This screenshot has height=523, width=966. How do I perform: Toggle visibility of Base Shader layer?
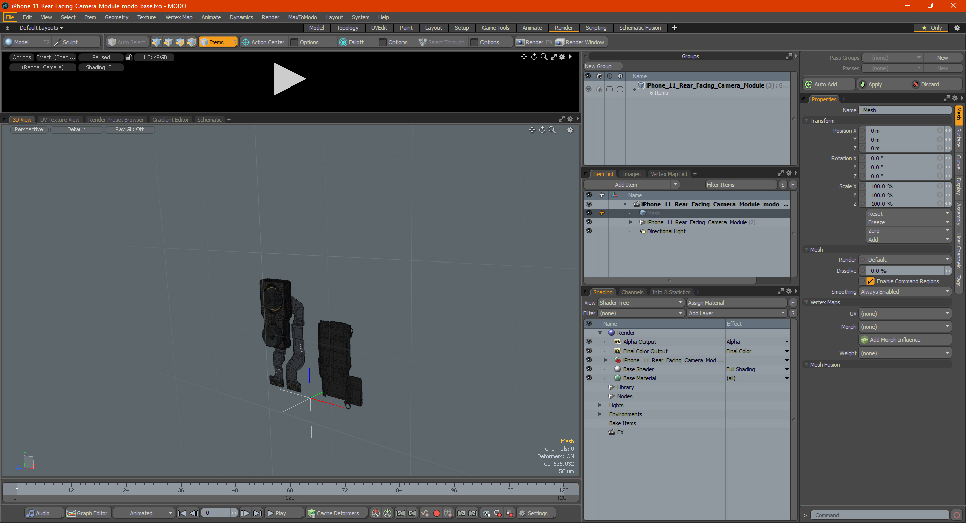pos(589,369)
